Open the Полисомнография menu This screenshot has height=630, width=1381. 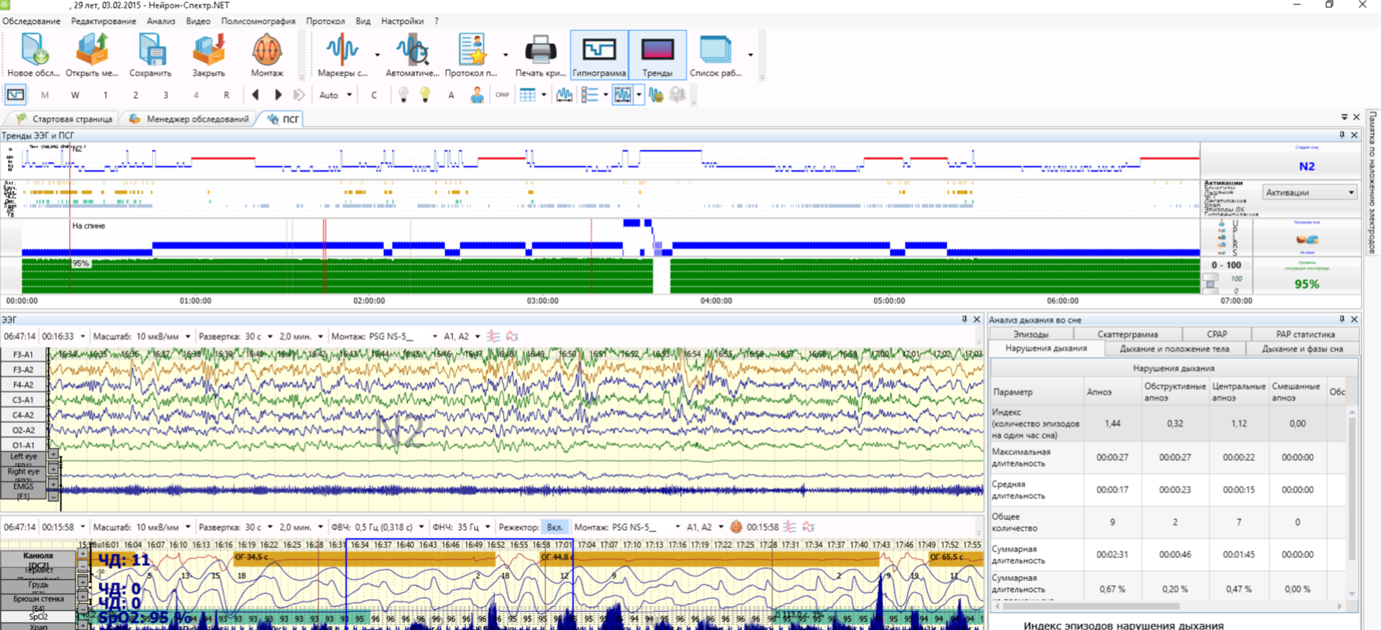point(258,21)
